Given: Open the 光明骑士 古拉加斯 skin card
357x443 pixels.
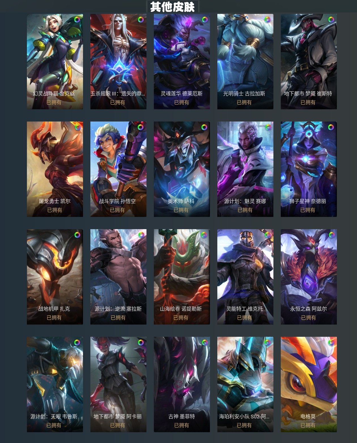Looking at the screenshot, I should coord(245,61).
